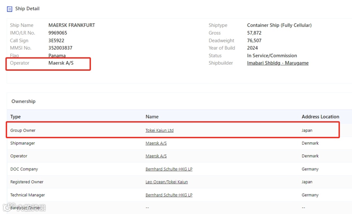
Task: Open the Maersk A/S link in the Shipmanager row
Action: pyautogui.click(x=156, y=143)
